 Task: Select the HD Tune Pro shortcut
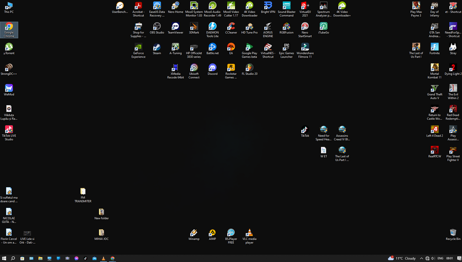249,28
